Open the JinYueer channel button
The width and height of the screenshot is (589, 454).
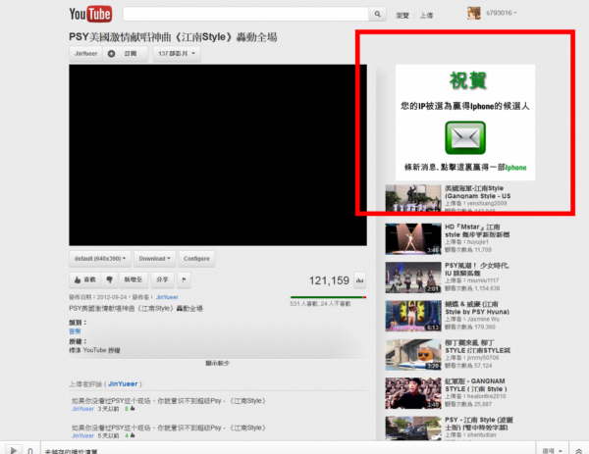(85, 54)
